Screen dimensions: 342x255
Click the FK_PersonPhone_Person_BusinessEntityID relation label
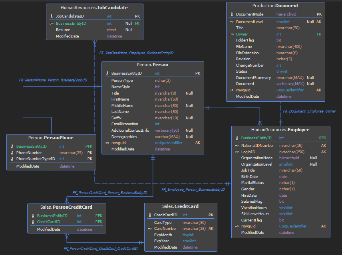[x=53, y=80]
